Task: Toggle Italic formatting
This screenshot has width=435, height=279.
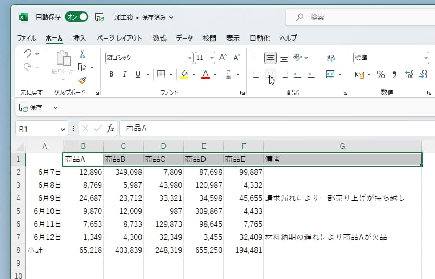Action: pos(124,74)
